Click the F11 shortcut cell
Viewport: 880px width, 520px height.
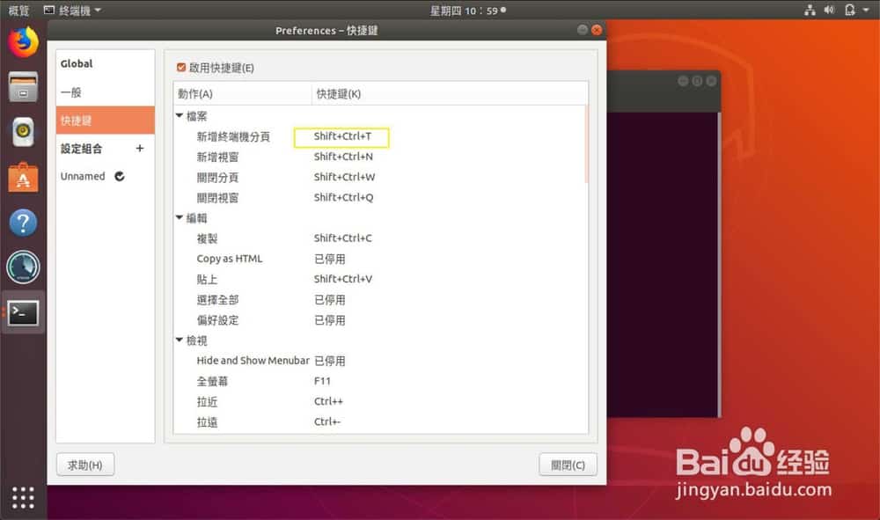tap(322, 381)
